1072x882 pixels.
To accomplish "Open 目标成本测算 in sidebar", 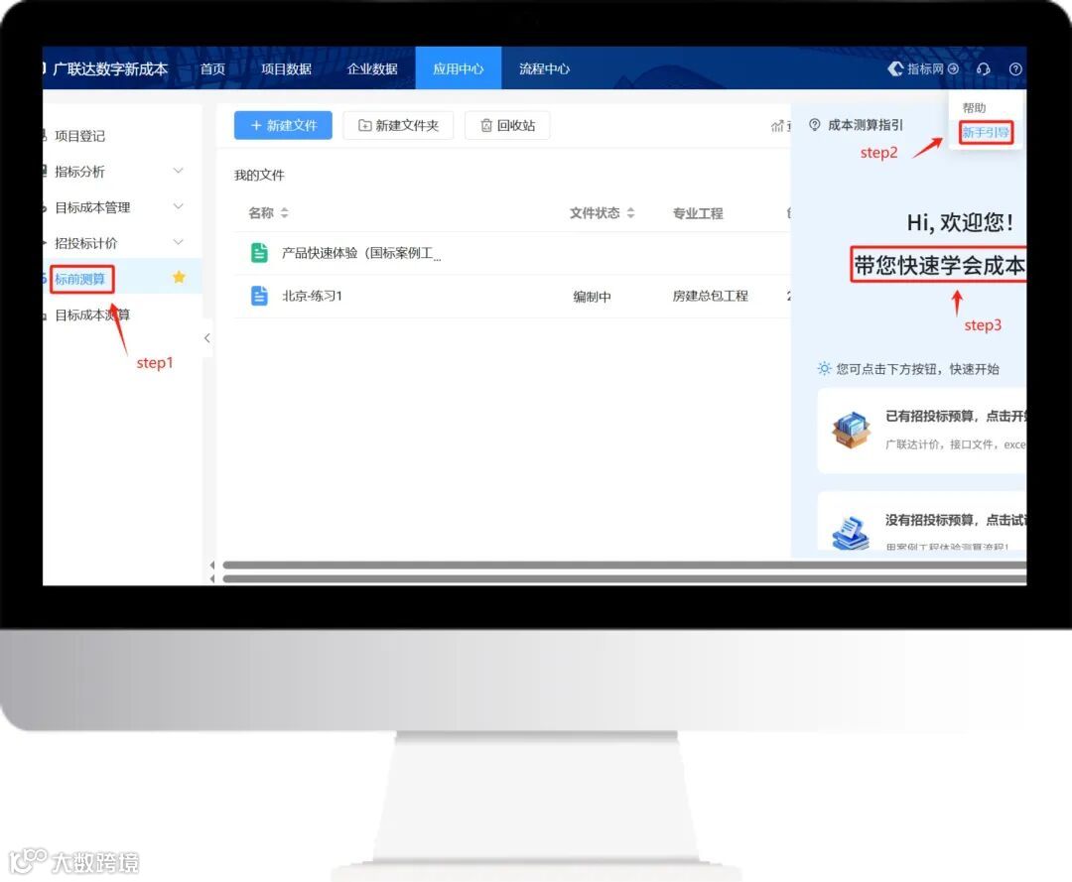I will pos(92,315).
